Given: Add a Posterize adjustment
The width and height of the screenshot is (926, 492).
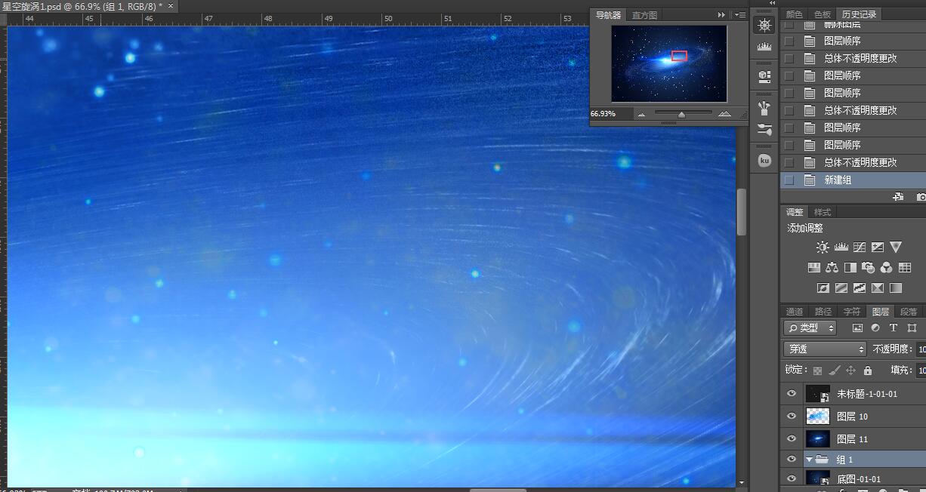Looking at the screenshot, I should coord(841,288).
